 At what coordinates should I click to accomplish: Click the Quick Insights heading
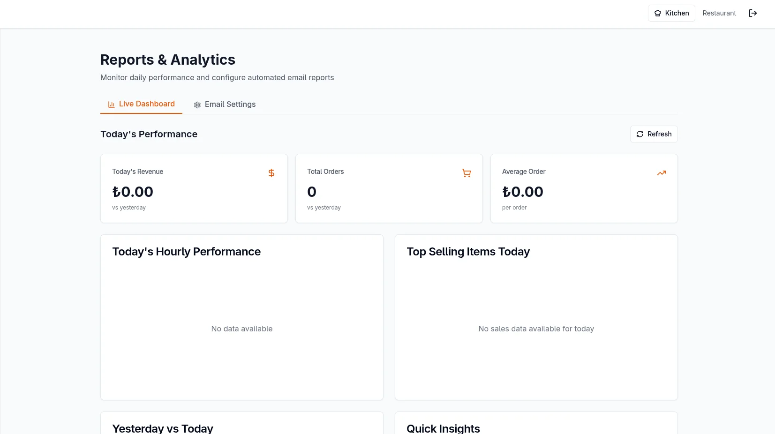click(443, 428)
